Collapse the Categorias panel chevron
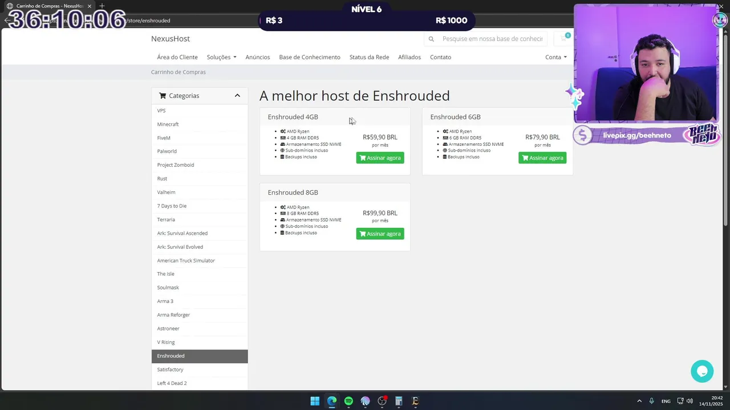Image resolution: width=730 pixels, height=410 pixels. tap(237, 96)
